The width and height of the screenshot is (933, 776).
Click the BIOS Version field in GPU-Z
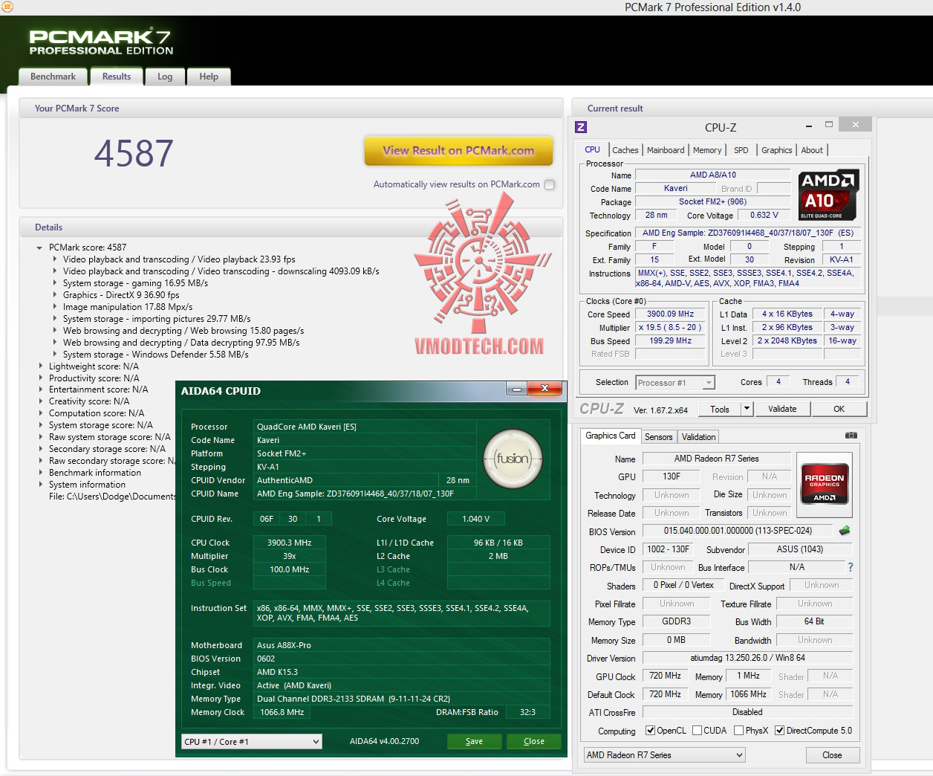click(x=738, y=531)
